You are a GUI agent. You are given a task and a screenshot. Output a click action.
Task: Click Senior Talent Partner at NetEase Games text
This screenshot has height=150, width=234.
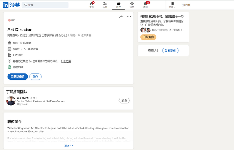pyautogui.click(x=41, y=101)
